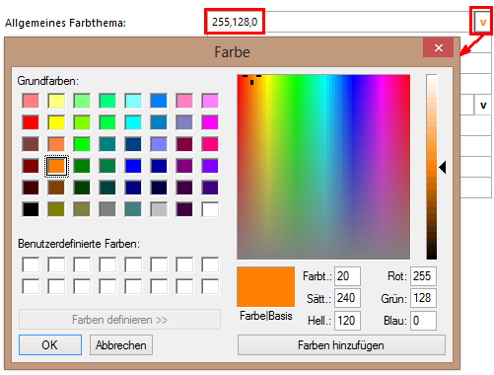Pick the black basic color swatch
This screenshot has width=494, height=375.
click(31, 209)
